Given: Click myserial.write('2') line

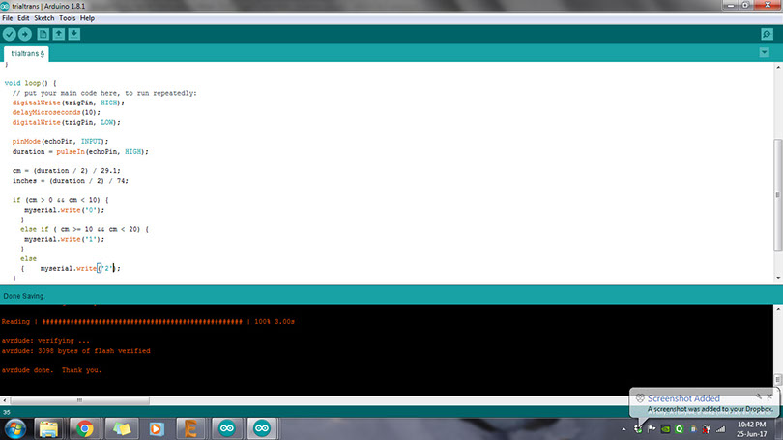Looking at the screenshot, I should point(80,269).
